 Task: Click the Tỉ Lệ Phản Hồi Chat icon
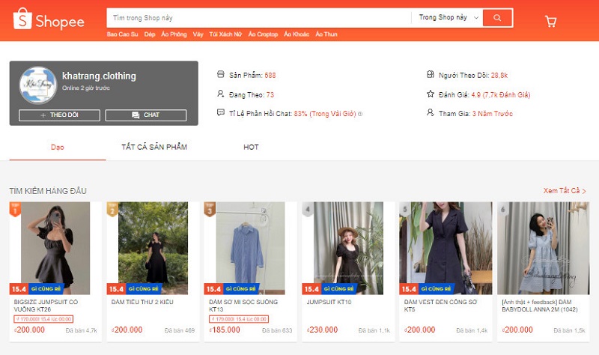[x=220, y=113]
